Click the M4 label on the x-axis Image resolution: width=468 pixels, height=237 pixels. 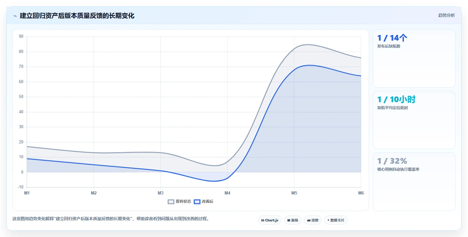click(x=227, y=193)
